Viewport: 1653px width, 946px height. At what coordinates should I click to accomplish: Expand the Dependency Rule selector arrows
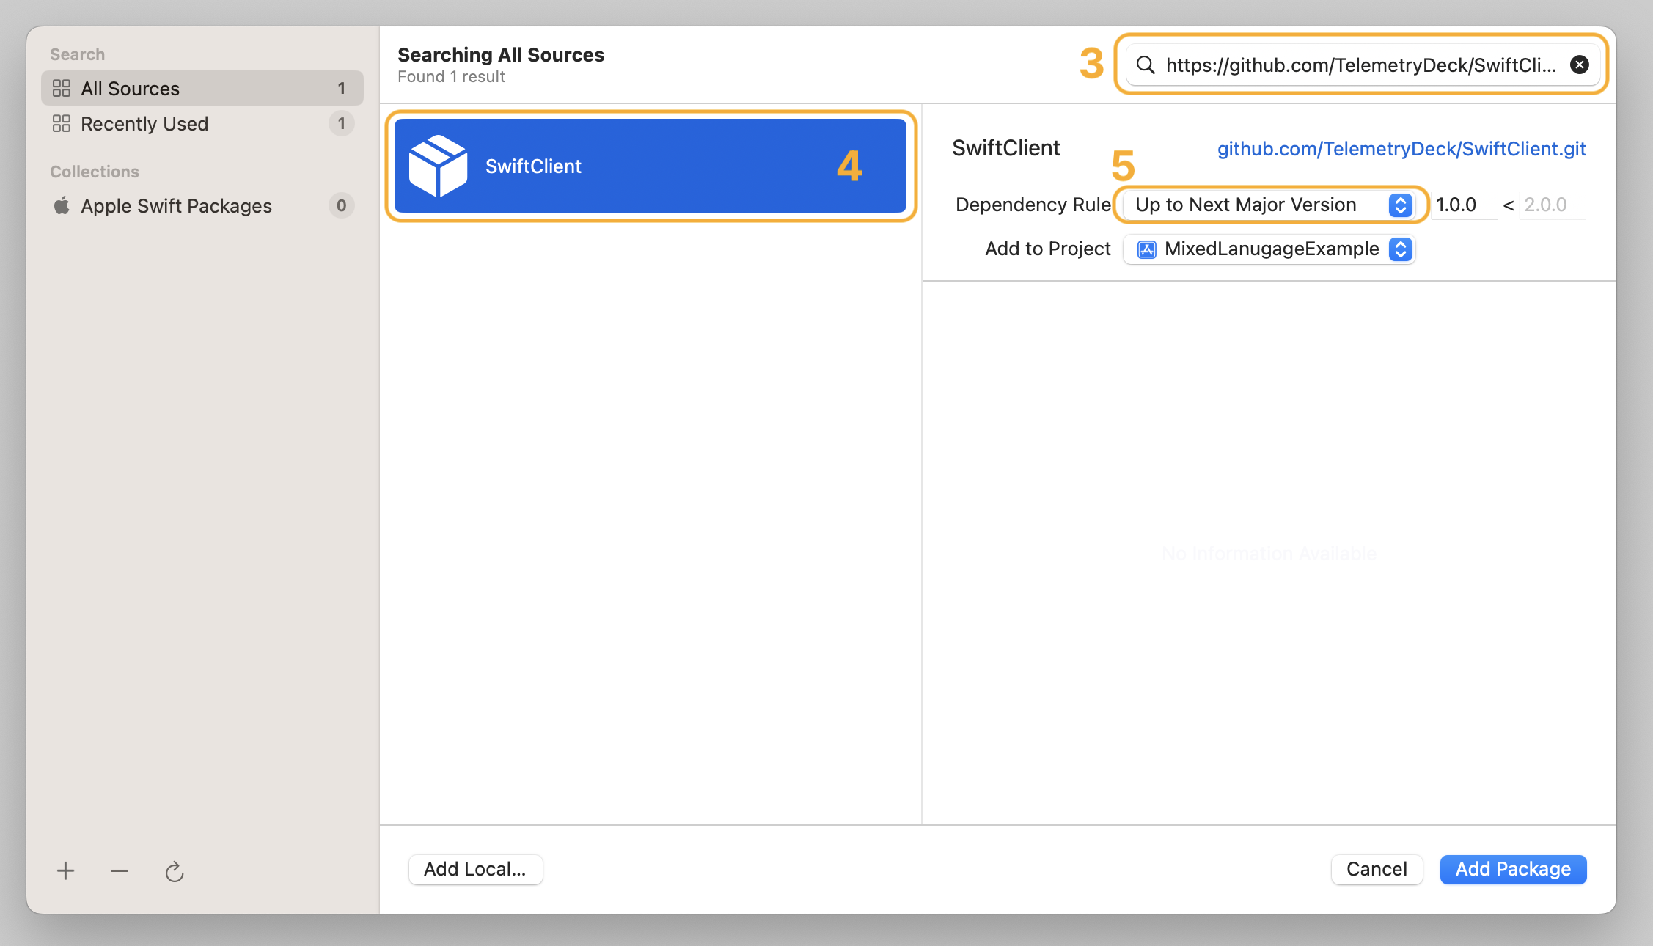click(x=1399, y=205)
